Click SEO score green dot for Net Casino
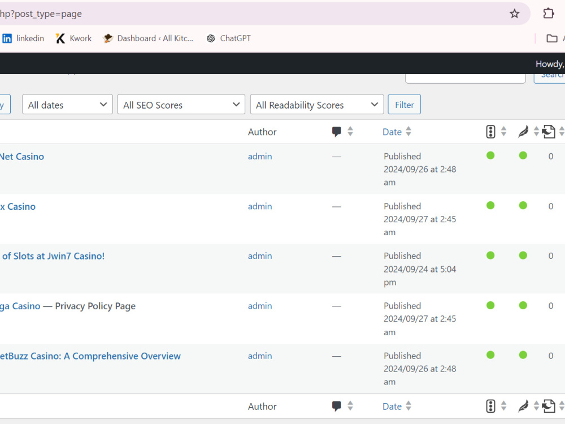Screen dimensions: 565x424 click(x=490, y=155)
